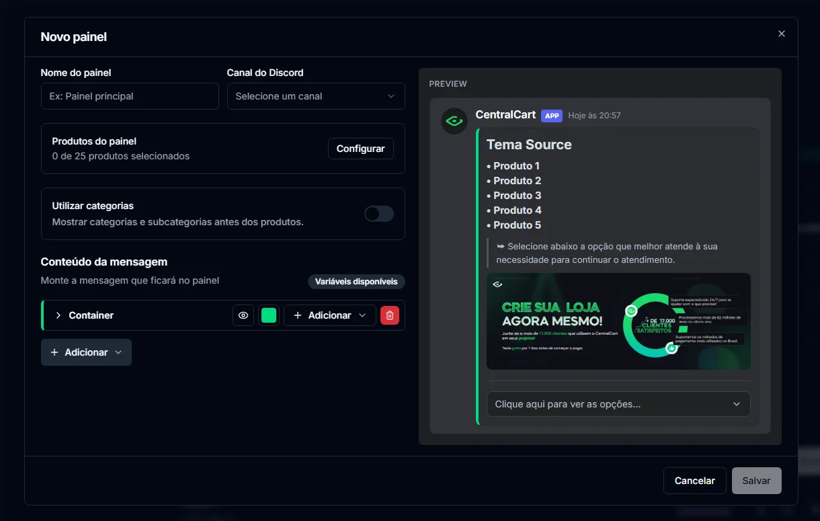
Task: Click the CentralCart bot name
Action: (505, 115)
